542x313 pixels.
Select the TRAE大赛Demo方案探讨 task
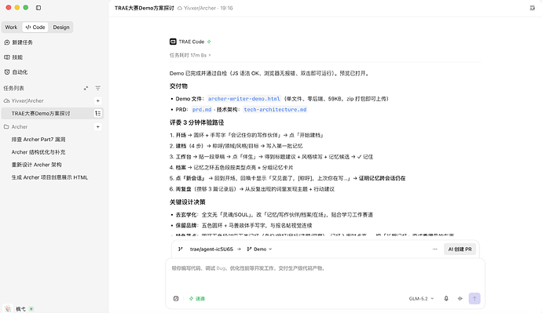coord(53,113)
